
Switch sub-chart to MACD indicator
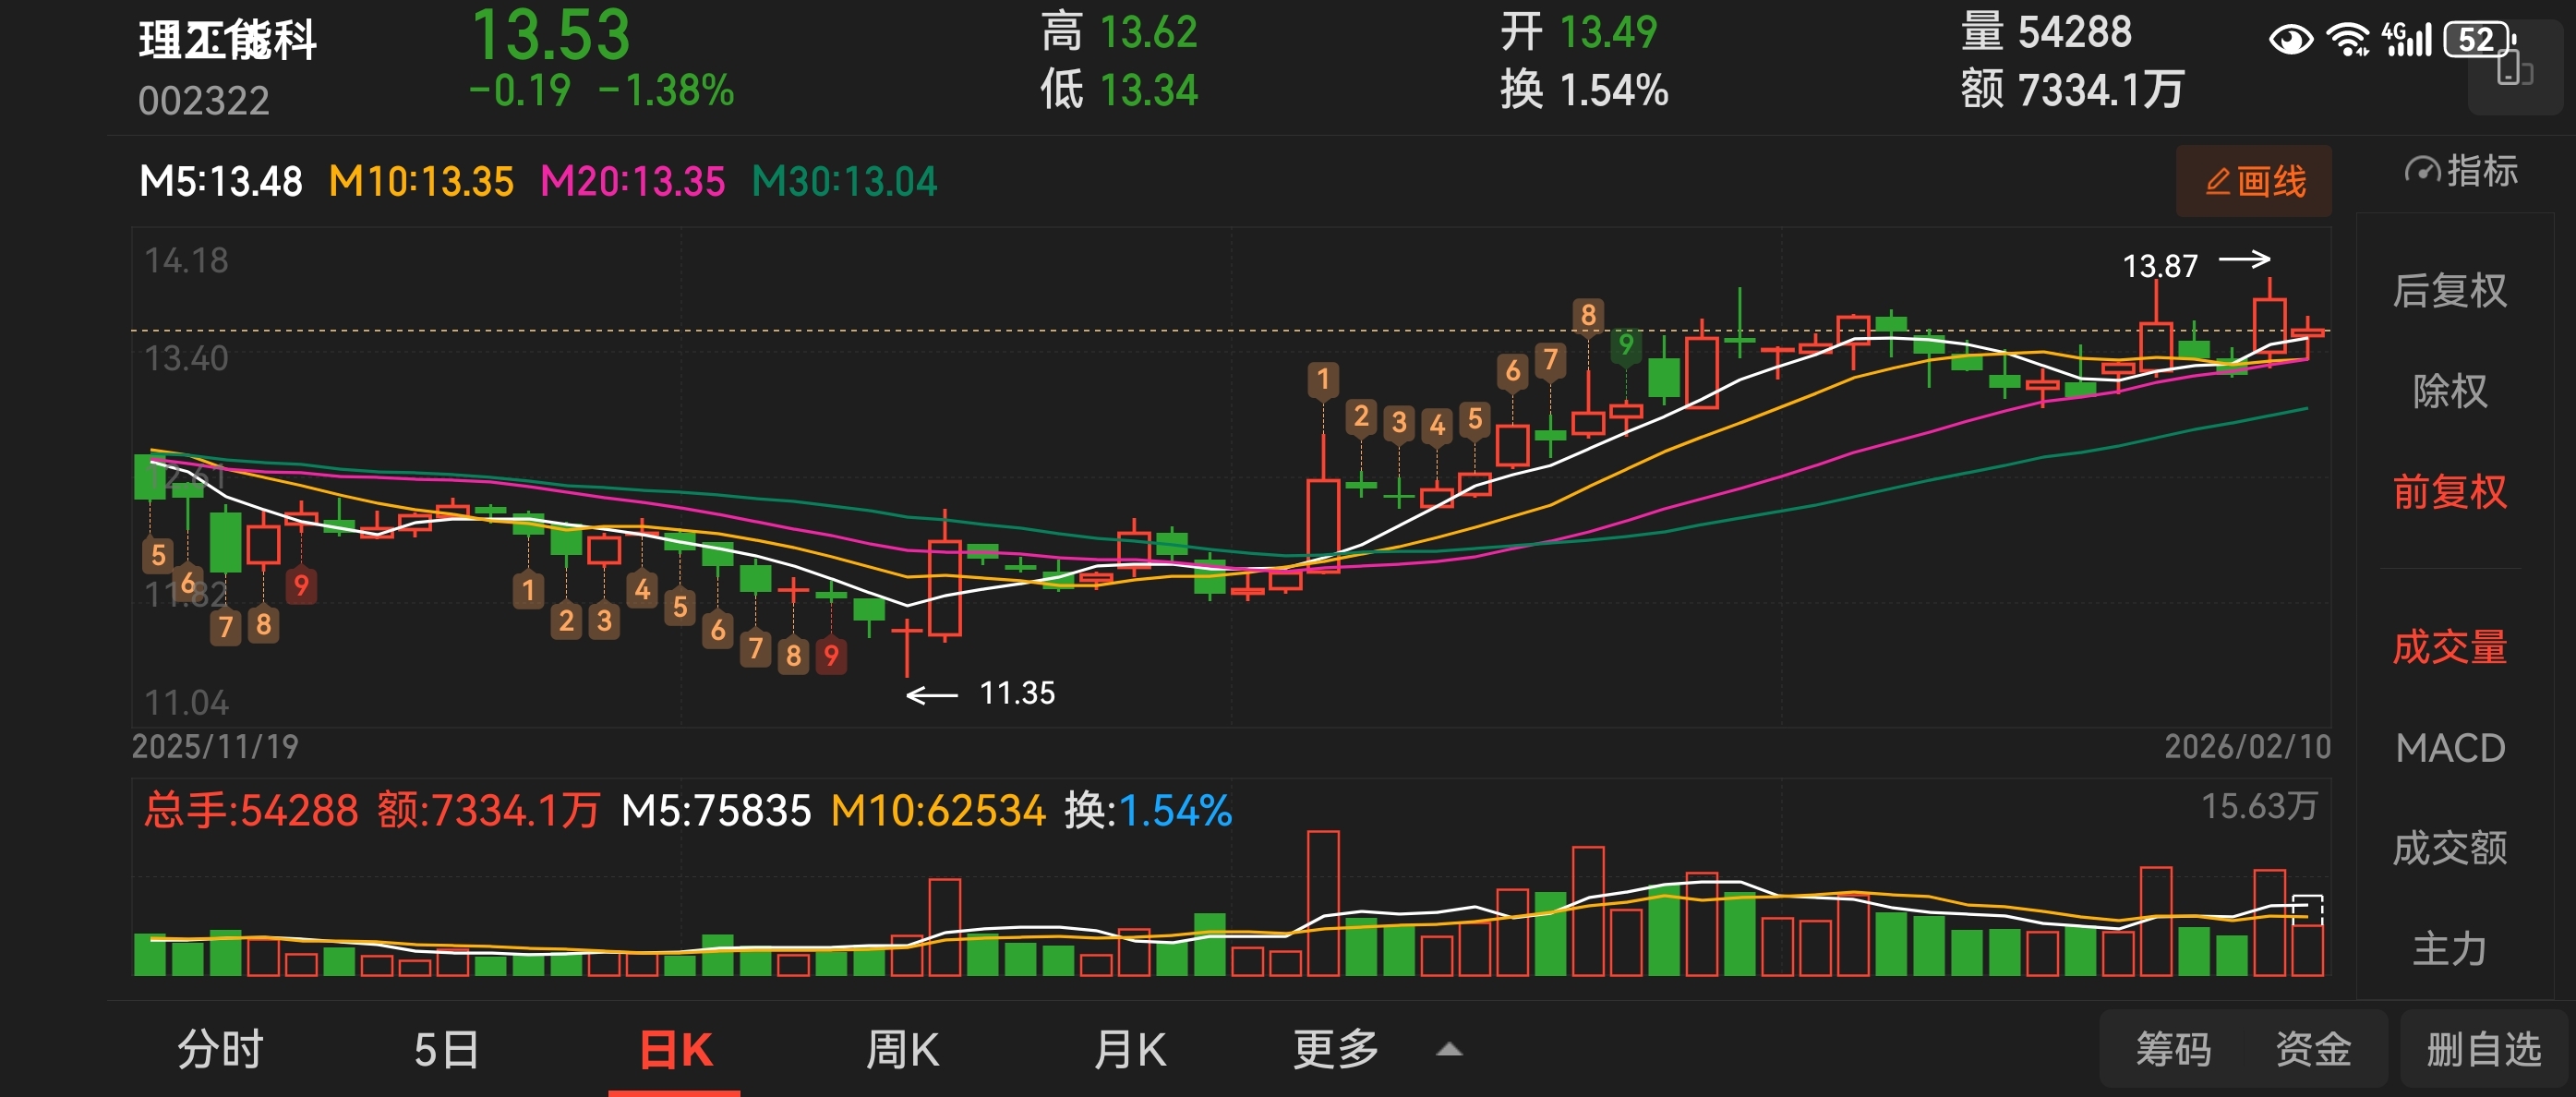(x=2449, y=748)
